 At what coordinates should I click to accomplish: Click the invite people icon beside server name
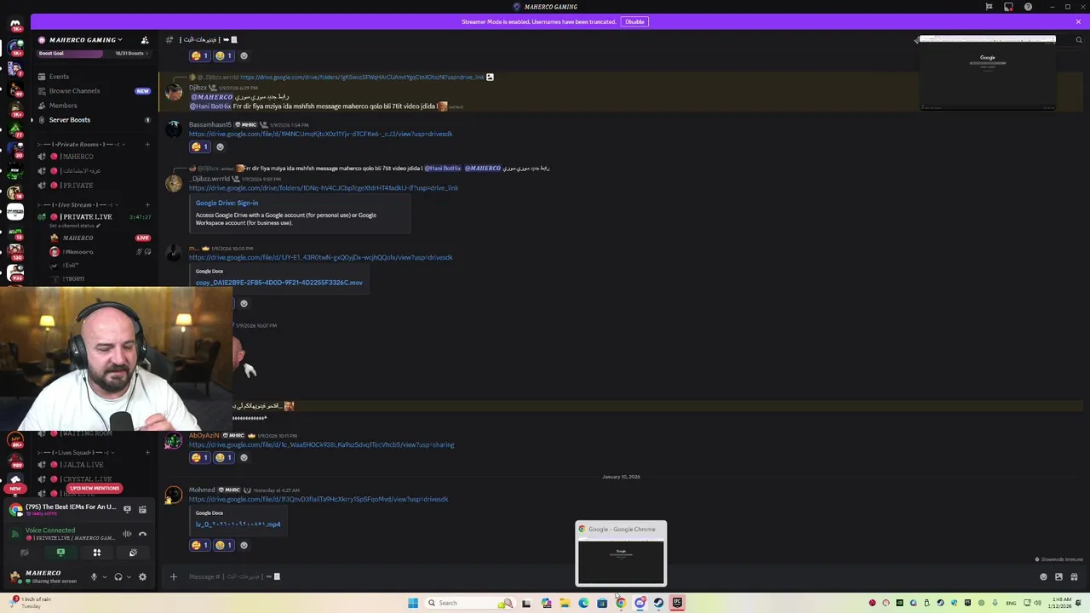point(145,40)
